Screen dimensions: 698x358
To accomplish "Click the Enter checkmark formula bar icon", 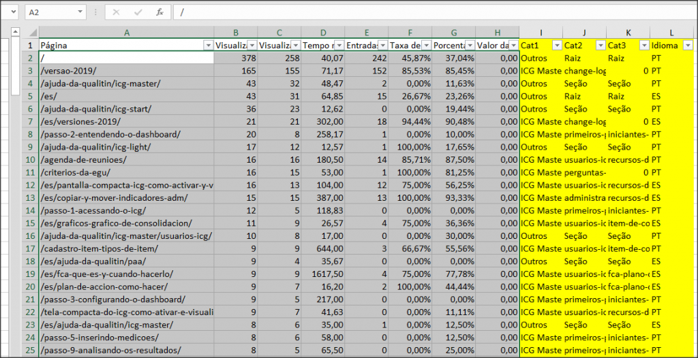I will pos(138,12).
